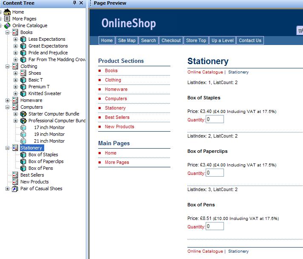The height and width of the screenshot is (259, 303).
Task: Follow the Best Sellers link in Product Sections
Action: 117,117
